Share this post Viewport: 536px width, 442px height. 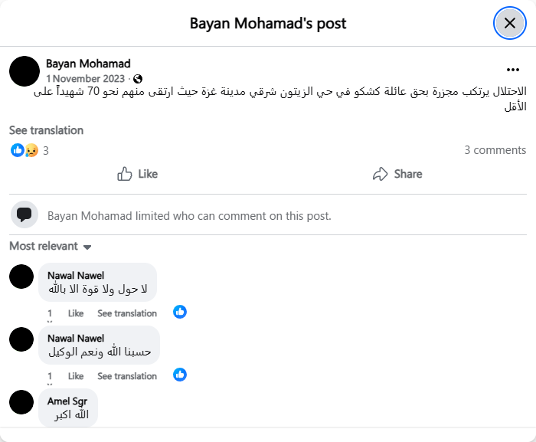(397, 174)
